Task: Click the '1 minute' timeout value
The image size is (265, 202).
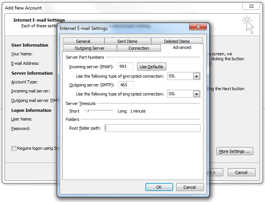Action: 138,111
